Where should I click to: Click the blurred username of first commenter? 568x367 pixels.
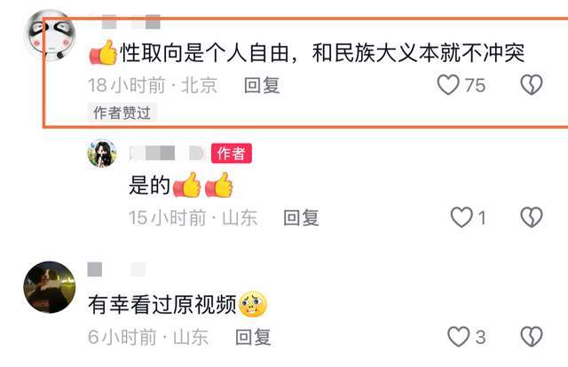[x=130, y=21]
